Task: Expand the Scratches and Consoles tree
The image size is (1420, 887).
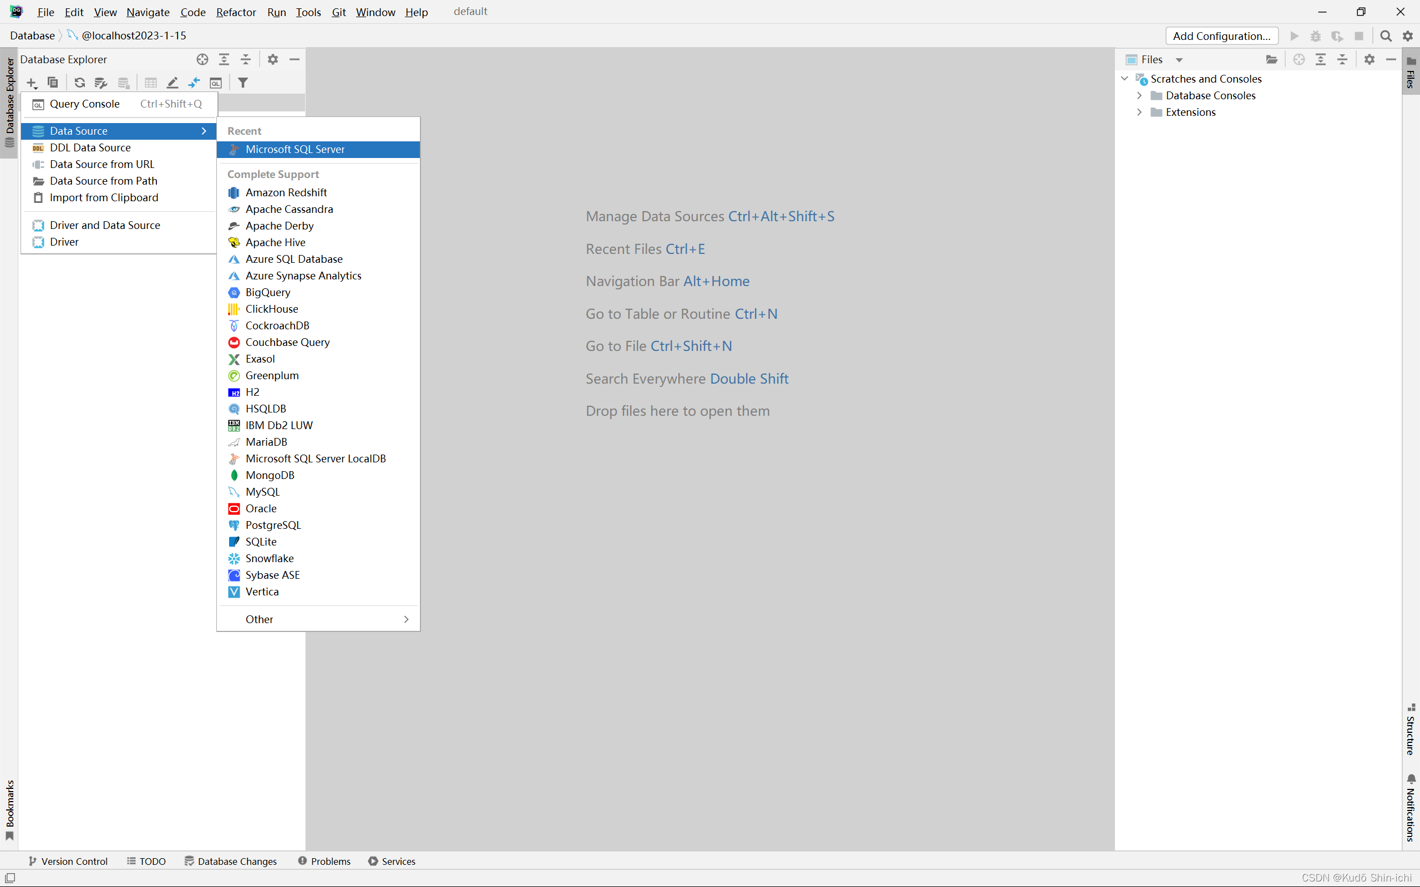Action: (1127, 79)
